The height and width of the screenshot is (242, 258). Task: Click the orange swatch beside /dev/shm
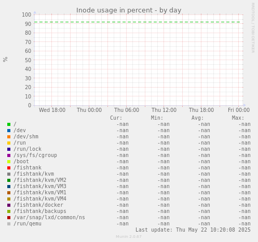pos(9,137)
